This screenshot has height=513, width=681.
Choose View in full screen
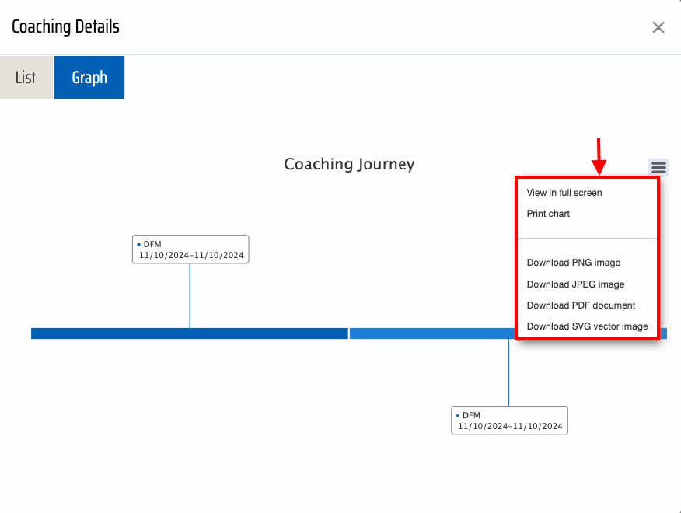(564, 193)
